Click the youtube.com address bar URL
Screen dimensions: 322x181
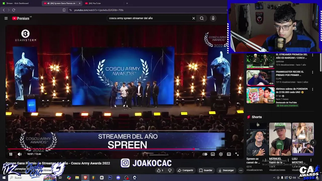pyautogui.click(x=99, y=10)
